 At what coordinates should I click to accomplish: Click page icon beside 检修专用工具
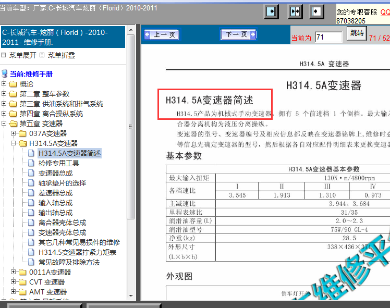tap(31, 163)
